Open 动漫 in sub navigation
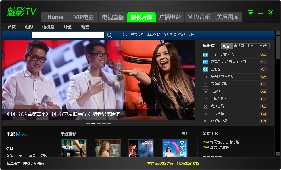Image resolution: width=281 pixels, height=170 pixels. point(85,27)
